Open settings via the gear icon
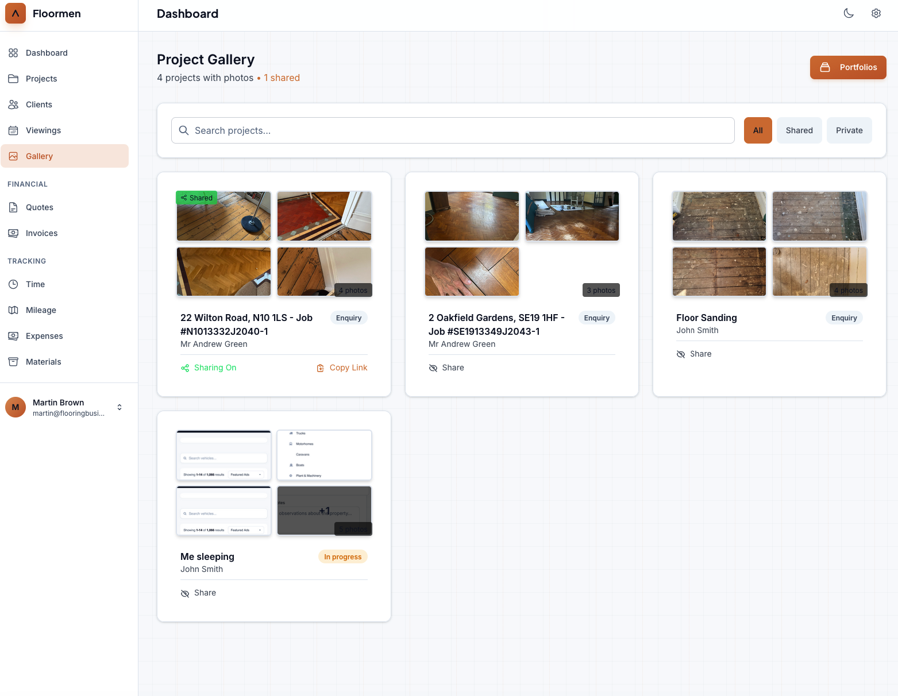The height and width of the screenshot is (696, 898). point(876,13)
